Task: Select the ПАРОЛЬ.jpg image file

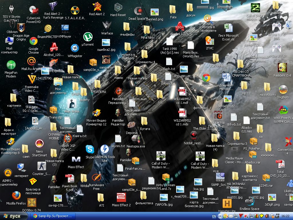Action: pyautogui.click(x=164, y=198)
